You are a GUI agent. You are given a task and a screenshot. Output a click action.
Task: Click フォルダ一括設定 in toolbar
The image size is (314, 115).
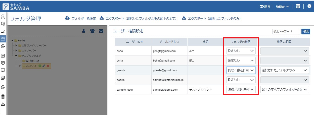pos(81,18)
